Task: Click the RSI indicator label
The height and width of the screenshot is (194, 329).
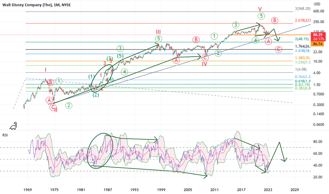Action: [x=5, y=135]
